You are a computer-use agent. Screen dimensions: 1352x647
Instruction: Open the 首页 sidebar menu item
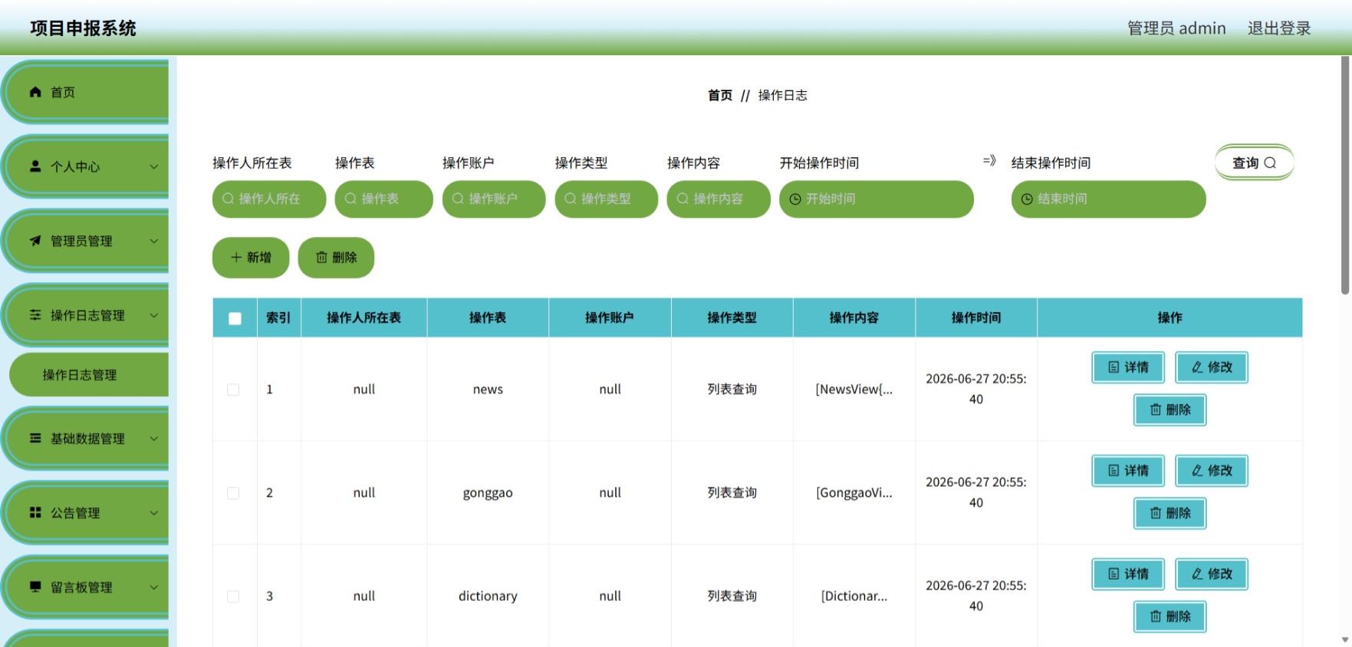tap(86, 92)
